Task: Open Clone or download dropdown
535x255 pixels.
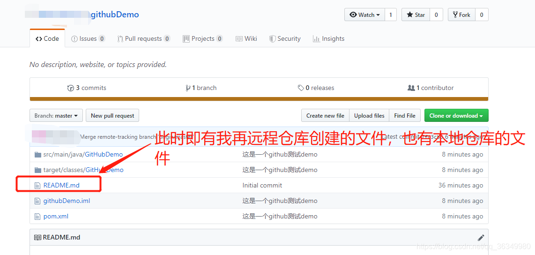Action: tap(456, 115)
